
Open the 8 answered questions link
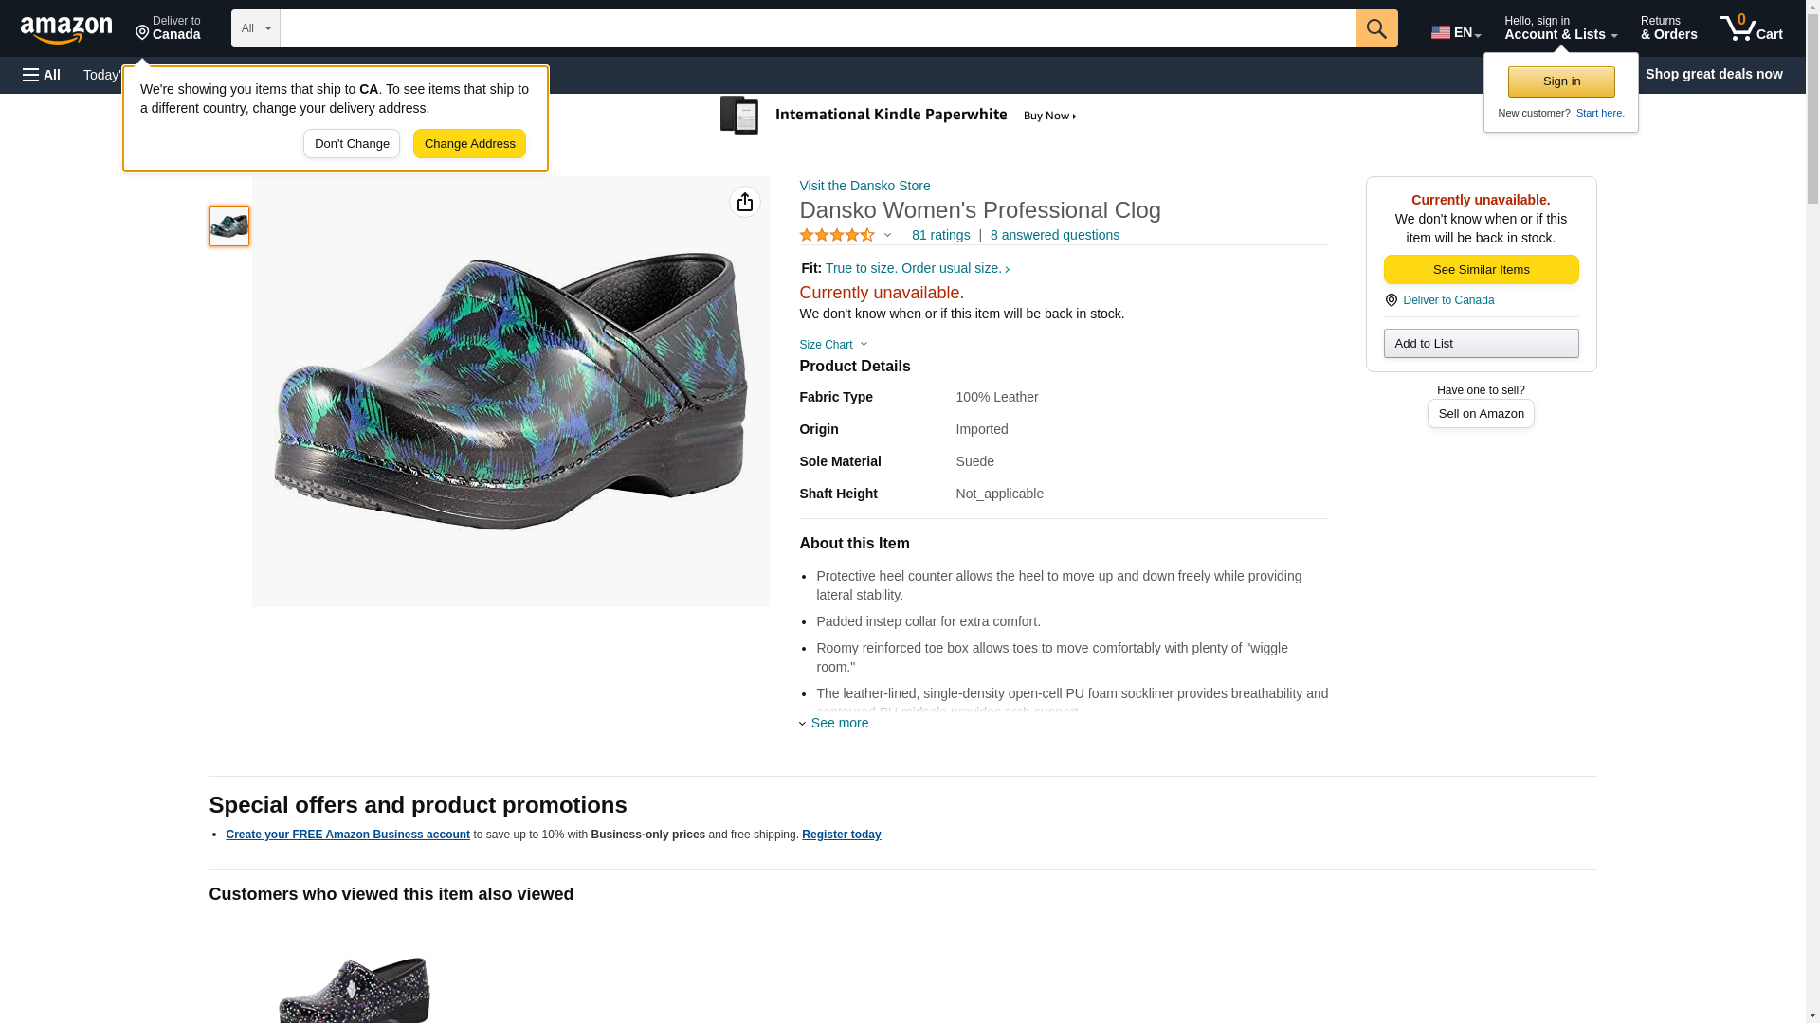pos(1054,235)
